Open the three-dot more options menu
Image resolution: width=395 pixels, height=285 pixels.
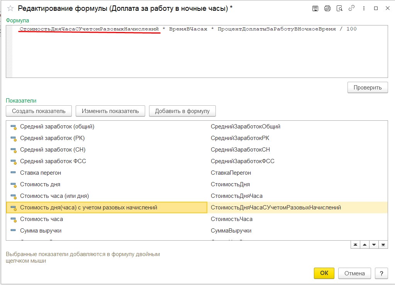tap(364, 8)
